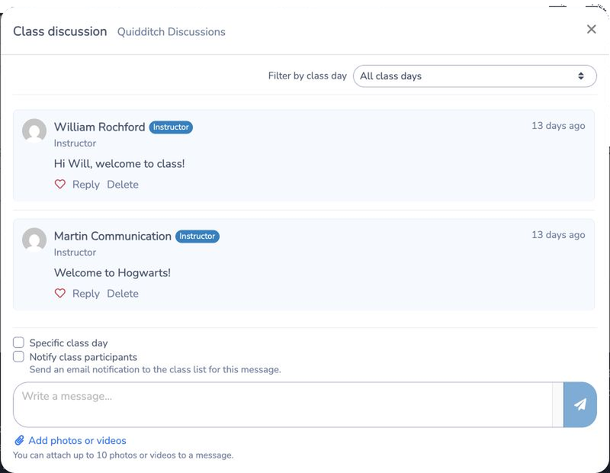The height and width of the screenshot is (473, 610).
Task: Like Martin Communication's message with heart icon
Action: click(x=60, y=293)
